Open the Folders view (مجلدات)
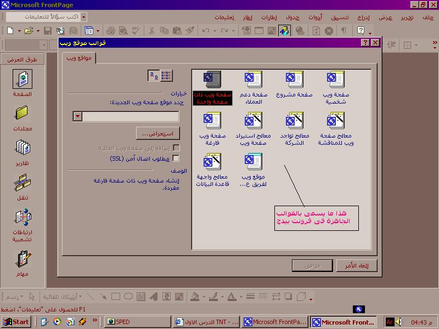Viewport: 439px width, 329px height. (22, 118)
